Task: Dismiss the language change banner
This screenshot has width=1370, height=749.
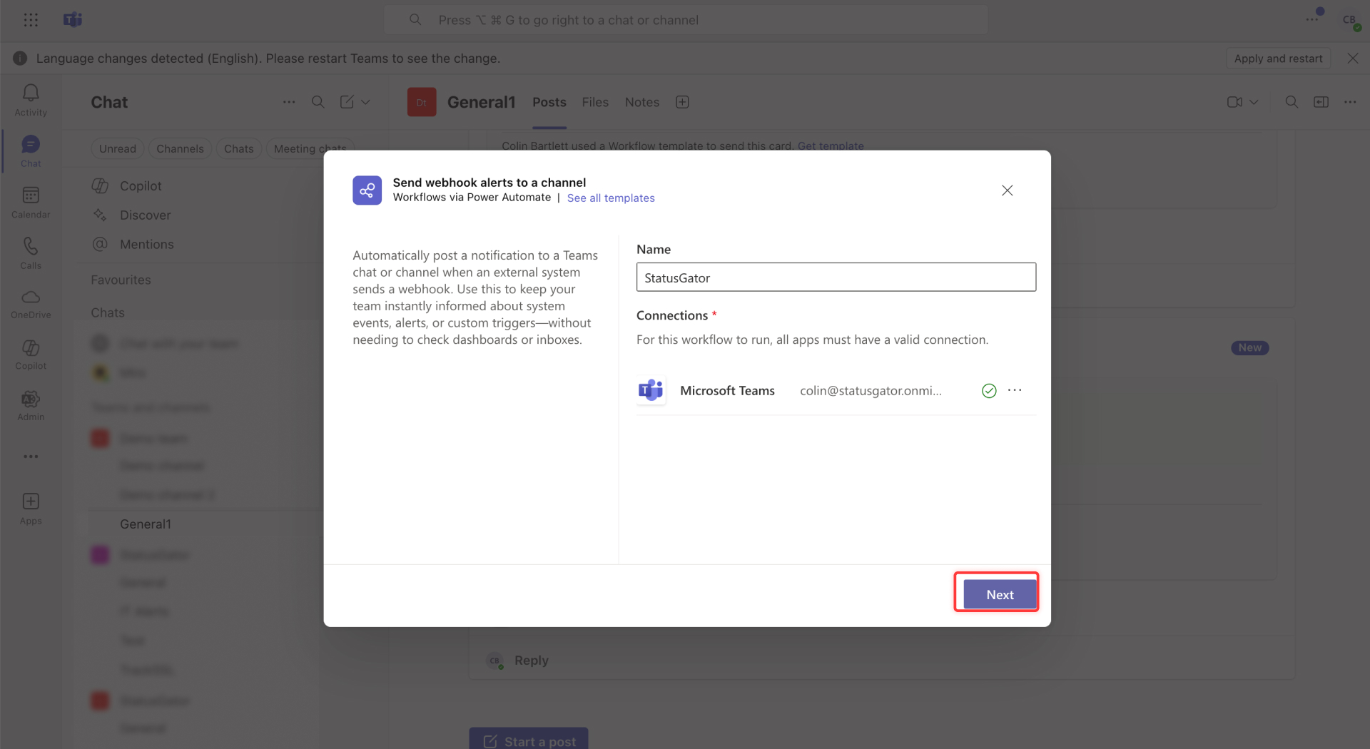Action: pyautogui.click(x=1352, y=58)
